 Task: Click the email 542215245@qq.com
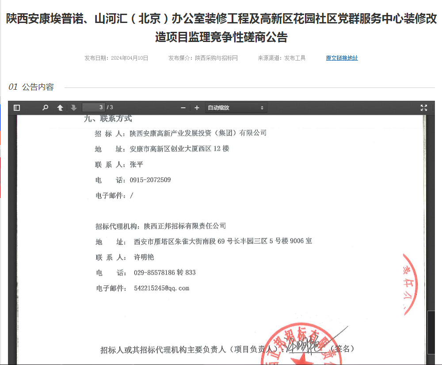tap(161, 288)
